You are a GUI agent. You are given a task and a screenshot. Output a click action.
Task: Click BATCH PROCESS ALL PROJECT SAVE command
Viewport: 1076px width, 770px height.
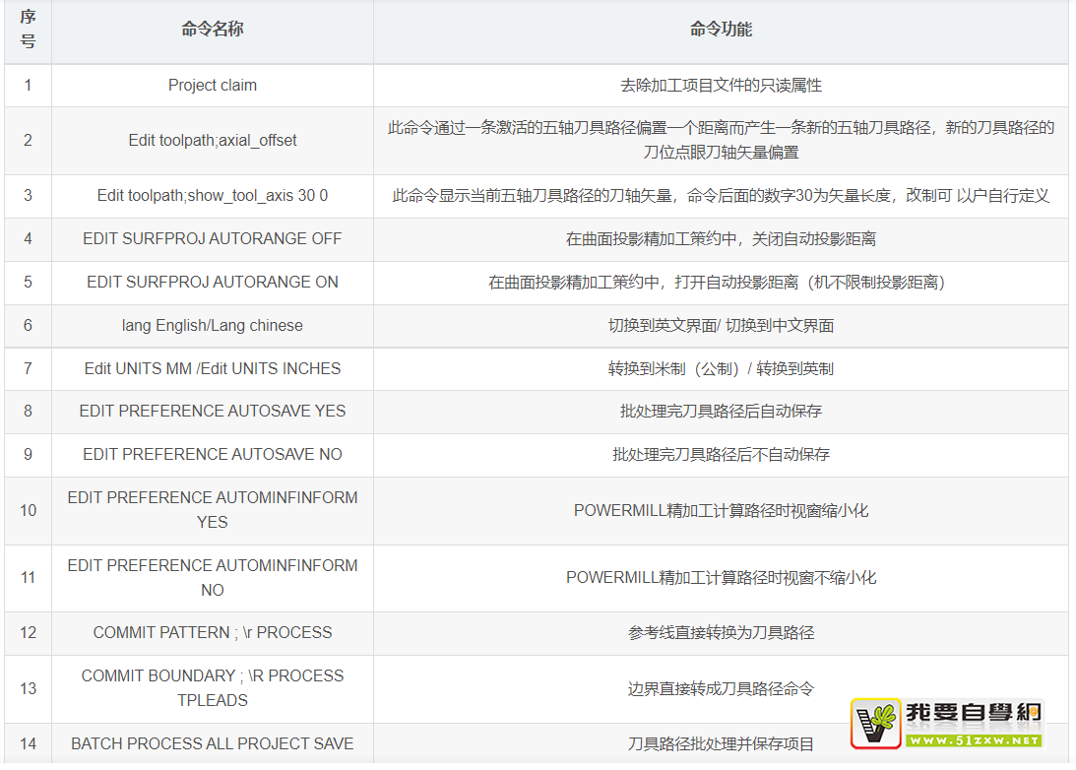(213, 744)
